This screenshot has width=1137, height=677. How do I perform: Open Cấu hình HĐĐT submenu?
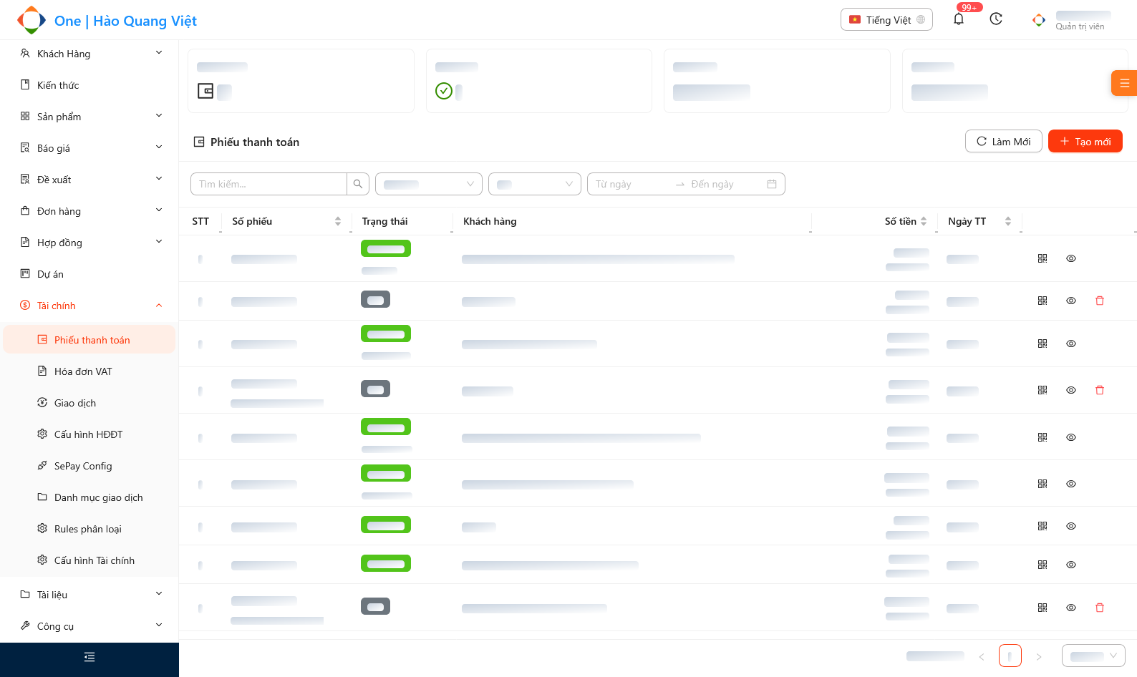(89, 434)
